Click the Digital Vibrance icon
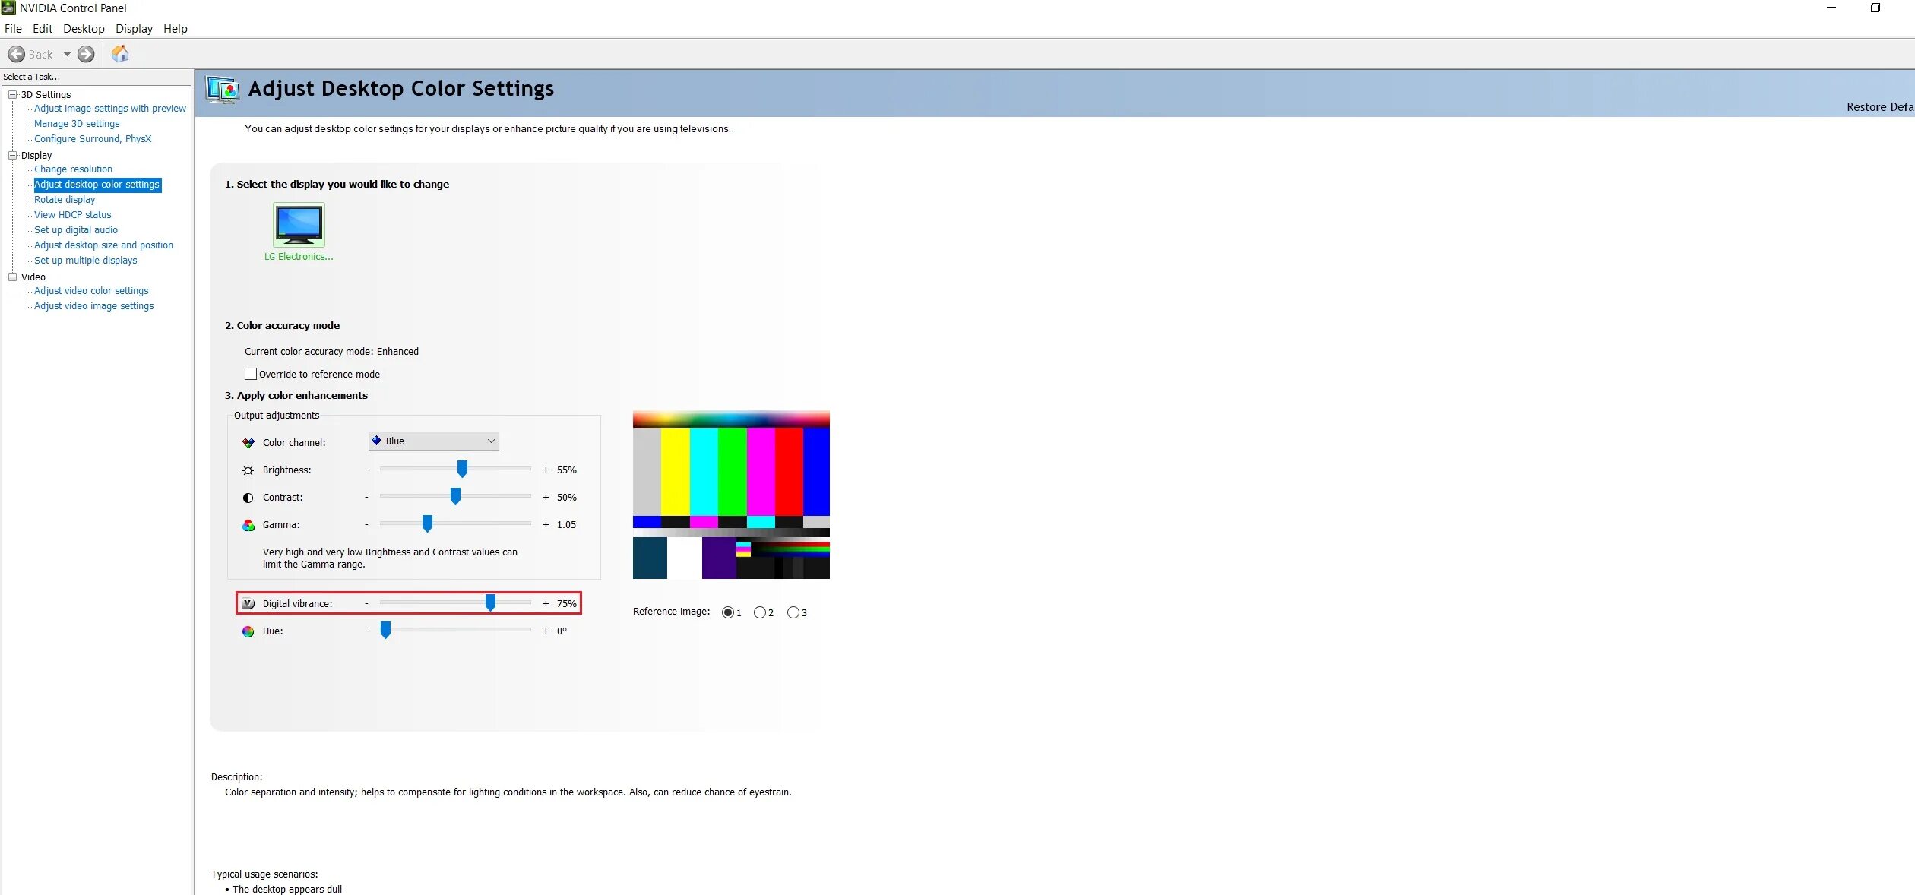The image size is (1915, 895). 248,603
